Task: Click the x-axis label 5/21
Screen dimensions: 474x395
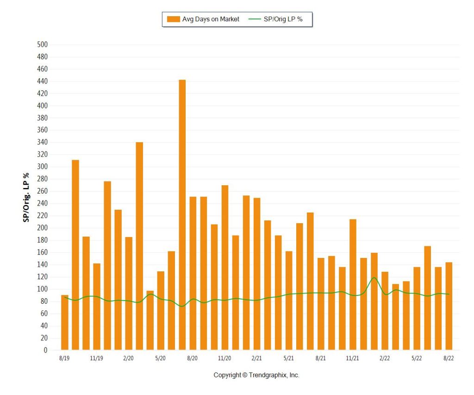Action: tap(289, 358)
